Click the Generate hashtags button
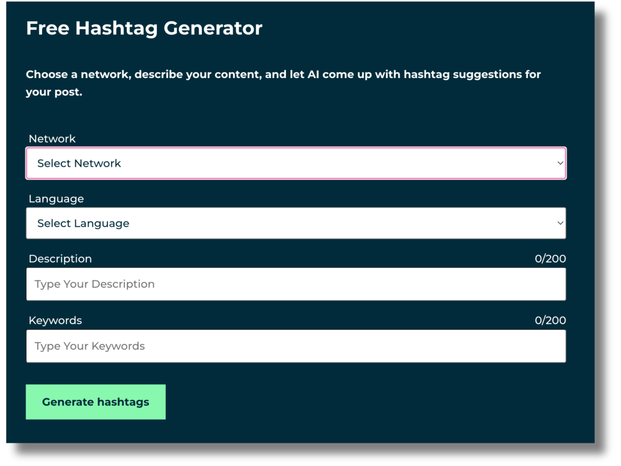The width and height of the screenshot is (621, 466). (x=96, y=401)
